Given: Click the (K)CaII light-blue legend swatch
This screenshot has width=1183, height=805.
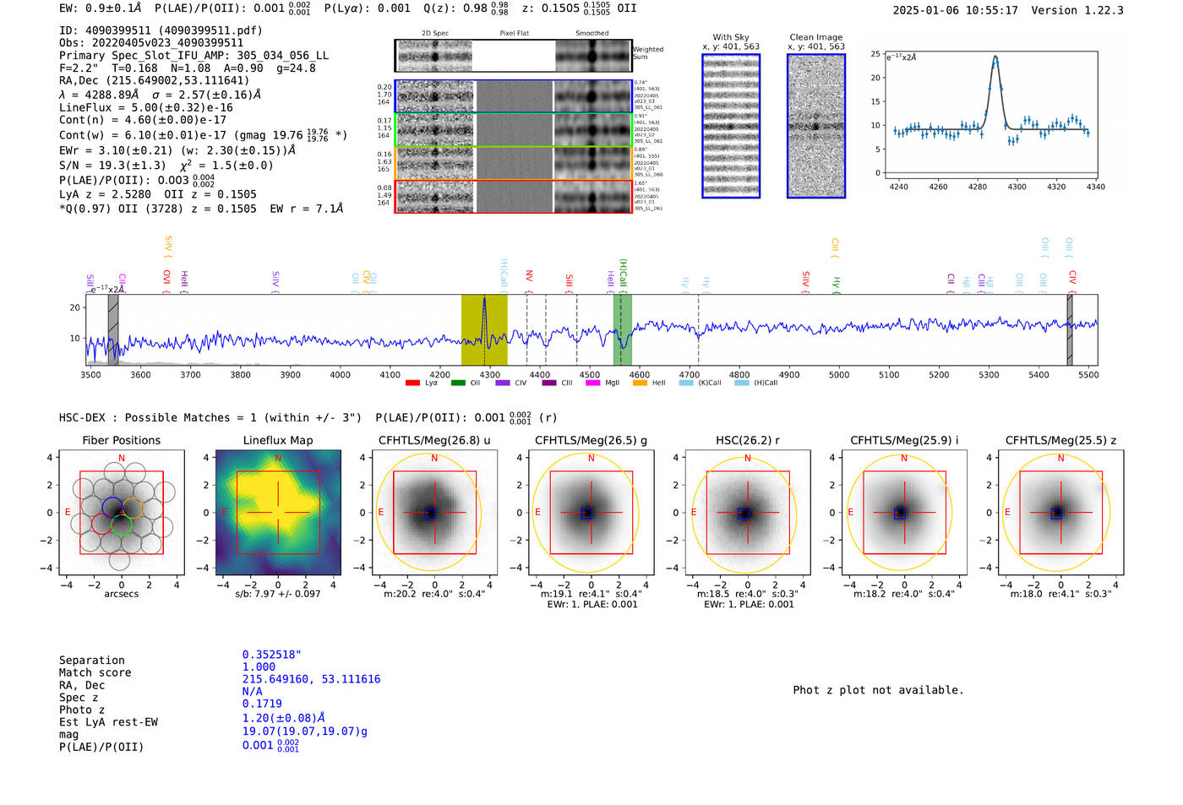Looking at the screenshot, I should pos(686,383).
